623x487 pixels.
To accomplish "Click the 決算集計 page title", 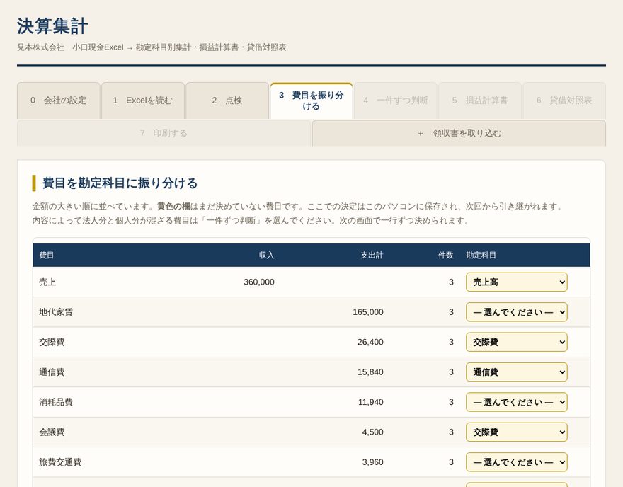I will click(x=52, y=26).
